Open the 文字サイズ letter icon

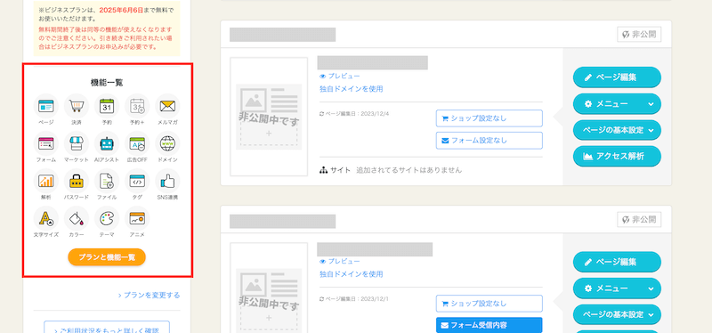coord(46,218)
